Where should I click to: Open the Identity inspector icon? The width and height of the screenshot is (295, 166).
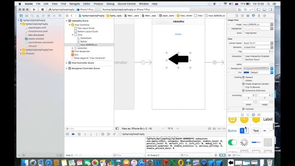pyautogui.click(x=248, y=16)
